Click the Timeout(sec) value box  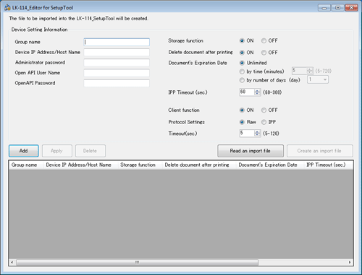247,134
